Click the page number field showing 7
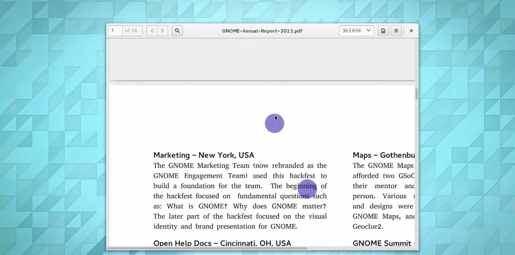Image resolution: width=515 pixels, height=255 pixels. click(x=115, y=31)
